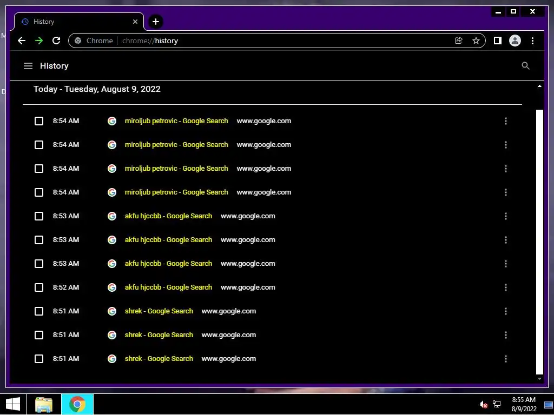Viewport: 554px width, 415px height.
Task: Go back using the browser back arrow
Action: (22, 41)
